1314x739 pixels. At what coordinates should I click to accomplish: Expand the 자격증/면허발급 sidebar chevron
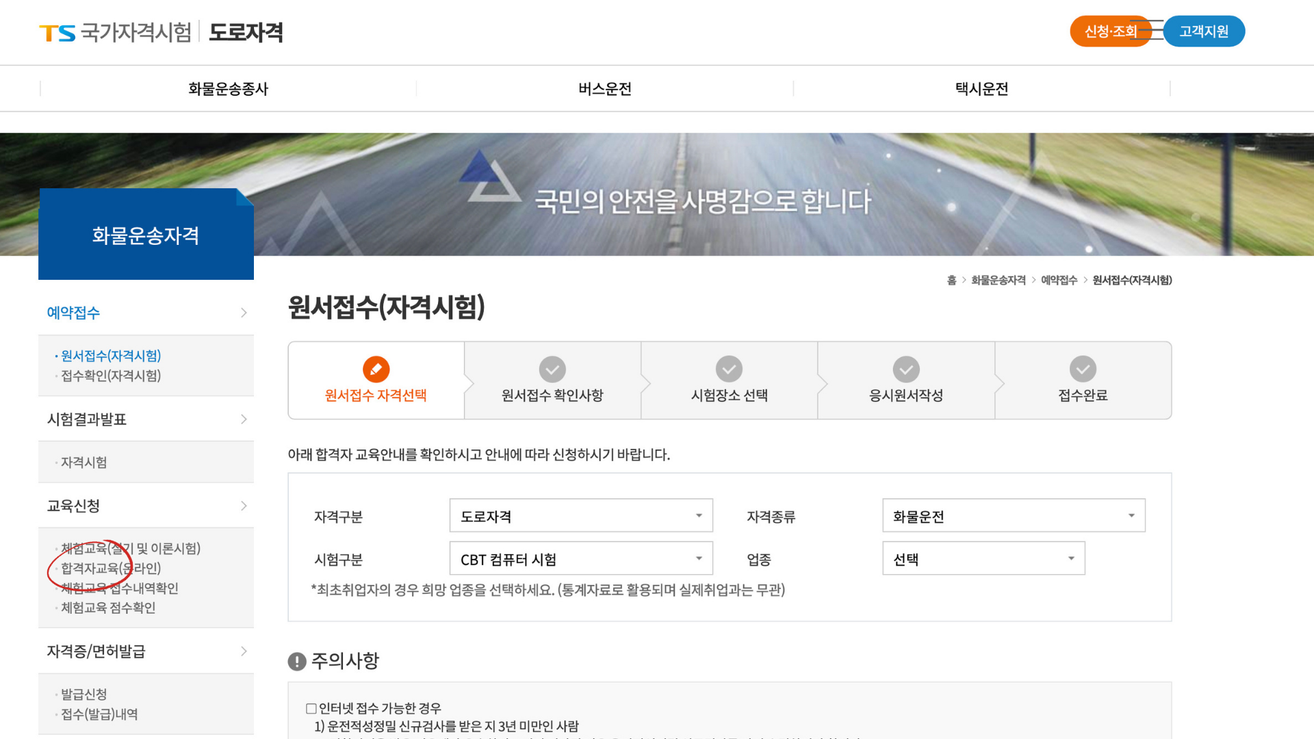coord(244,651)
